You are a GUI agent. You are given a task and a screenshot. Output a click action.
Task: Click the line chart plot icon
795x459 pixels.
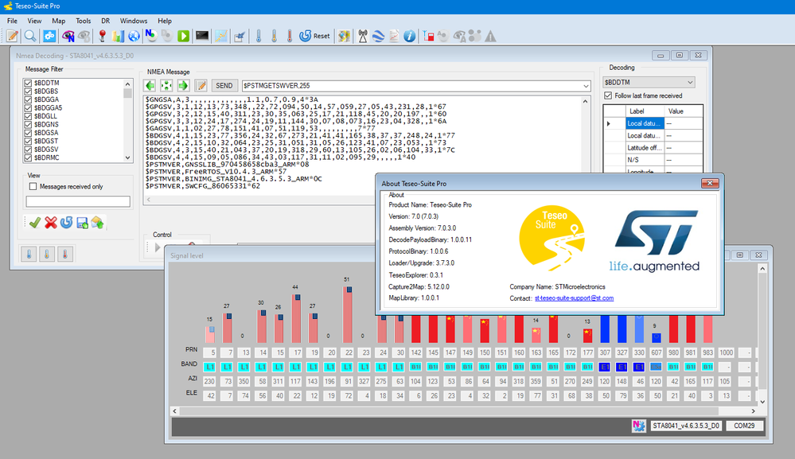pyautogui.click(x=221, y=36)
